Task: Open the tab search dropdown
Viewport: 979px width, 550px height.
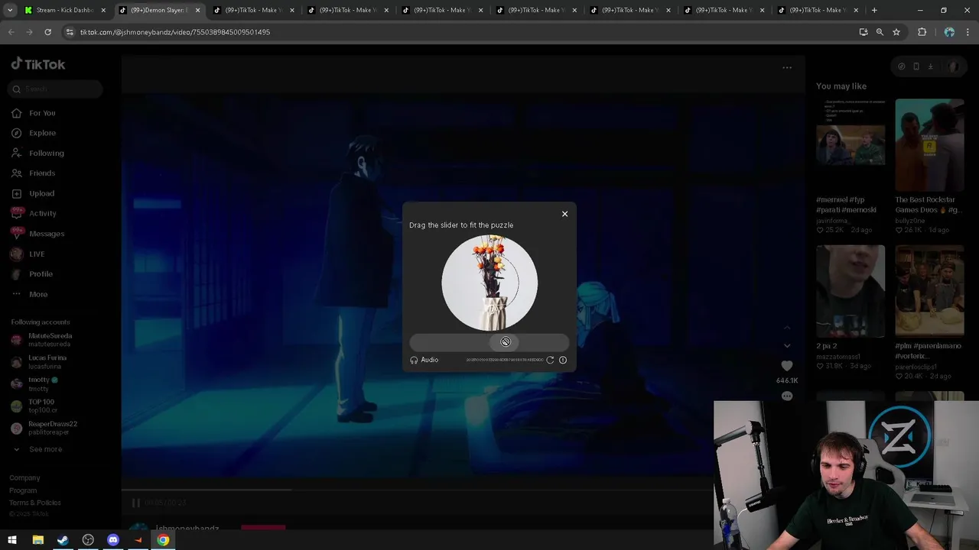Action: tap(10, 10)
